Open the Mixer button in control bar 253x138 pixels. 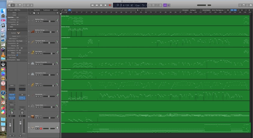28,5
